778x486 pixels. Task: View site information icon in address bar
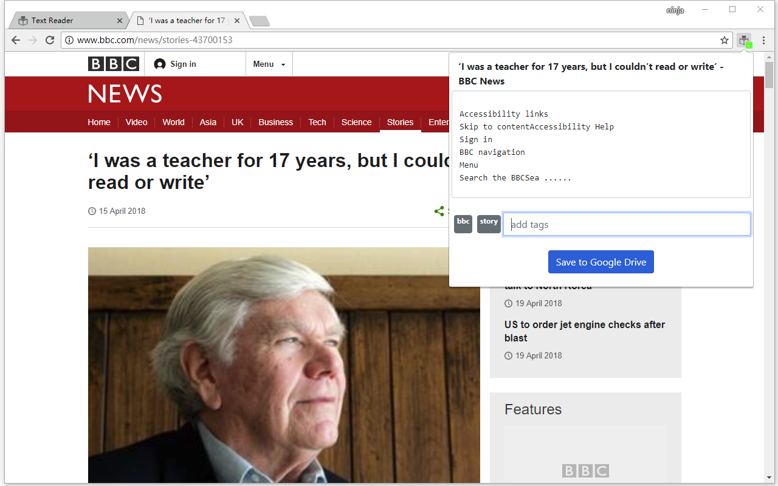(x=69, y=40)
